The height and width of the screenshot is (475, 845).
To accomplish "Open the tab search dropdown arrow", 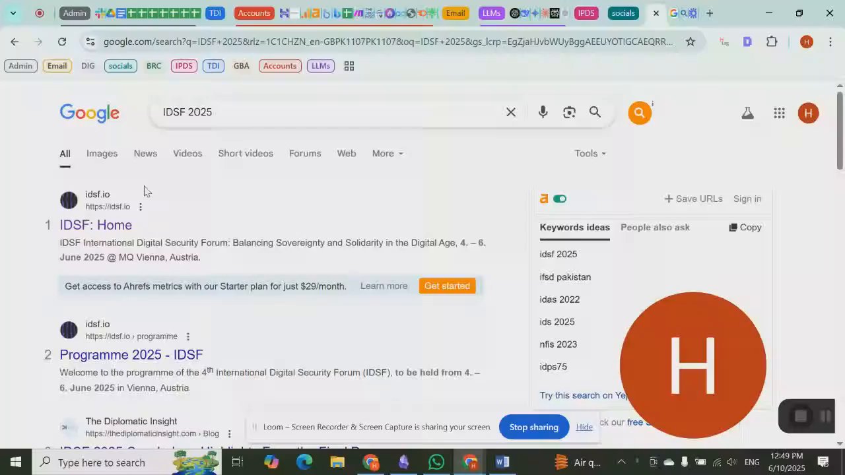I will (13, 13).
